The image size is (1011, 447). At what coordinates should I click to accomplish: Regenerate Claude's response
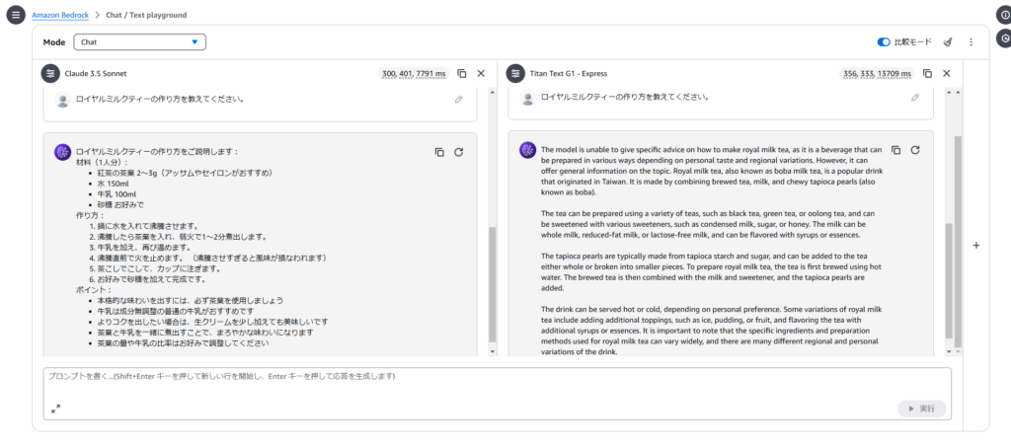458,152
